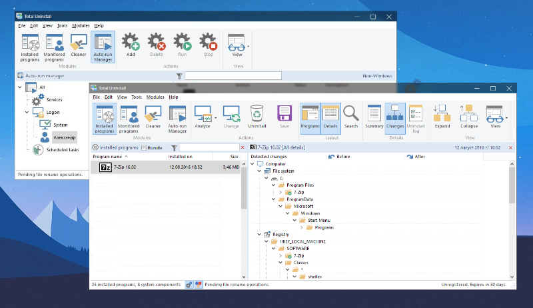Click the filter field above the program list

(x=209, y=147)
